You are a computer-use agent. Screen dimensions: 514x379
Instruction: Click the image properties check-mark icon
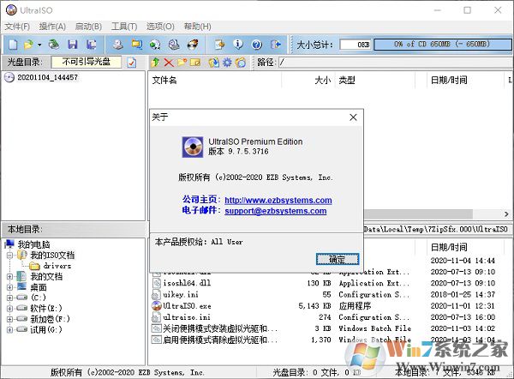coord(132,63)
